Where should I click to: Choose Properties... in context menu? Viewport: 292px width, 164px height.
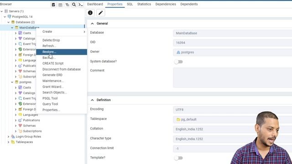(x=62, y=110)
